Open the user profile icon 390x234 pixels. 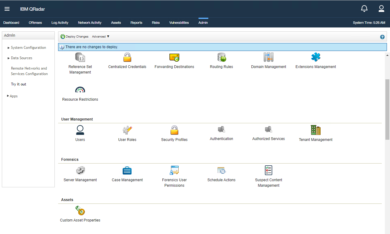(381, 9)
